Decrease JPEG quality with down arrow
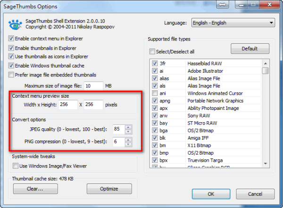 (128, 132)
